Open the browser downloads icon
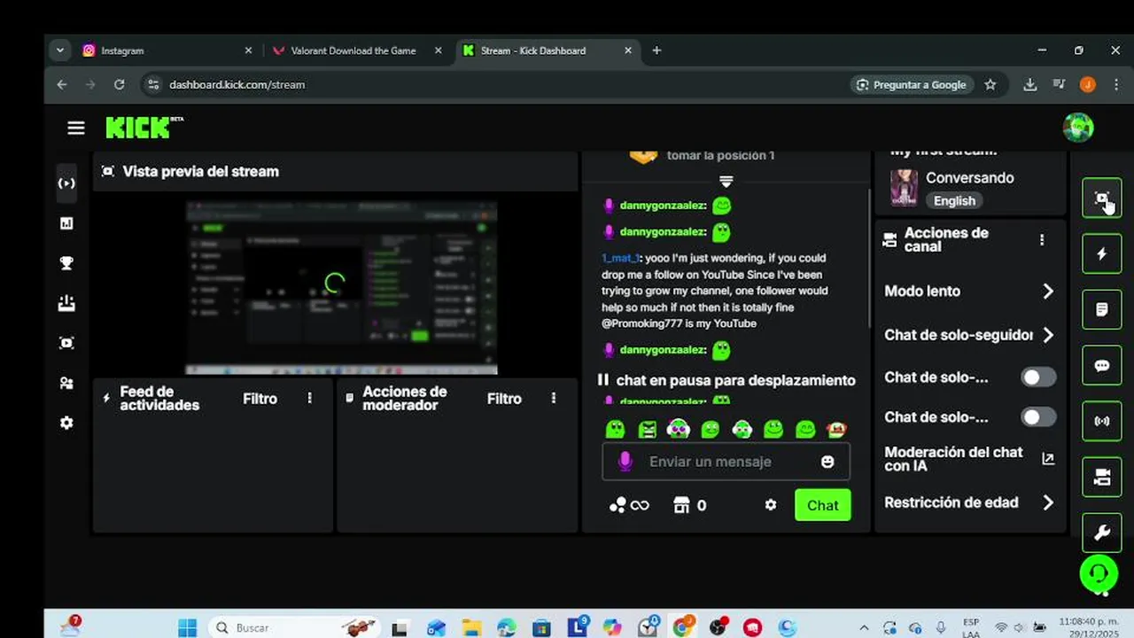The image size is (1134, 638). [x=1029, y=84]
